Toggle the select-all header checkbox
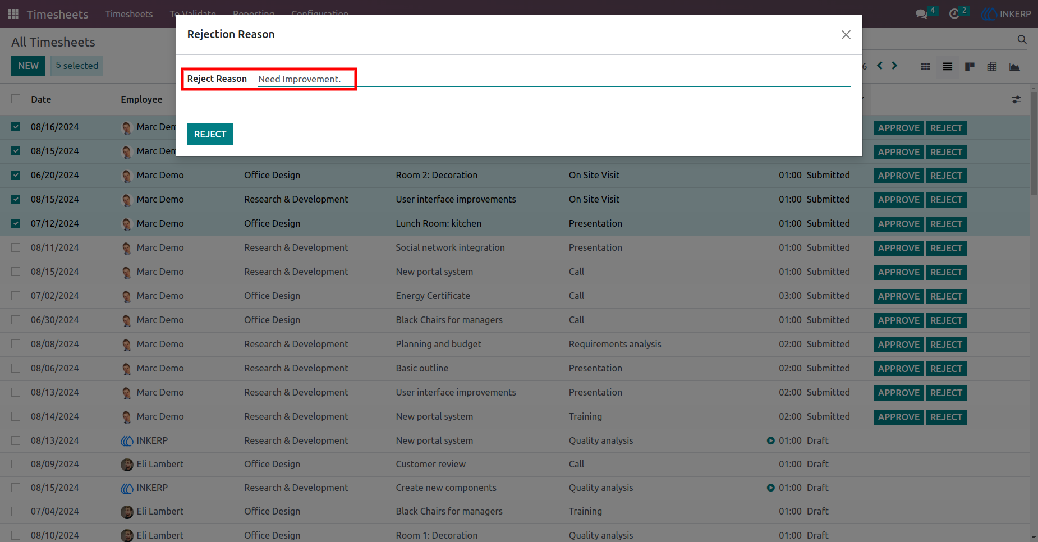Viewport: 1038px width, 542px height. (x=16, y=99)
